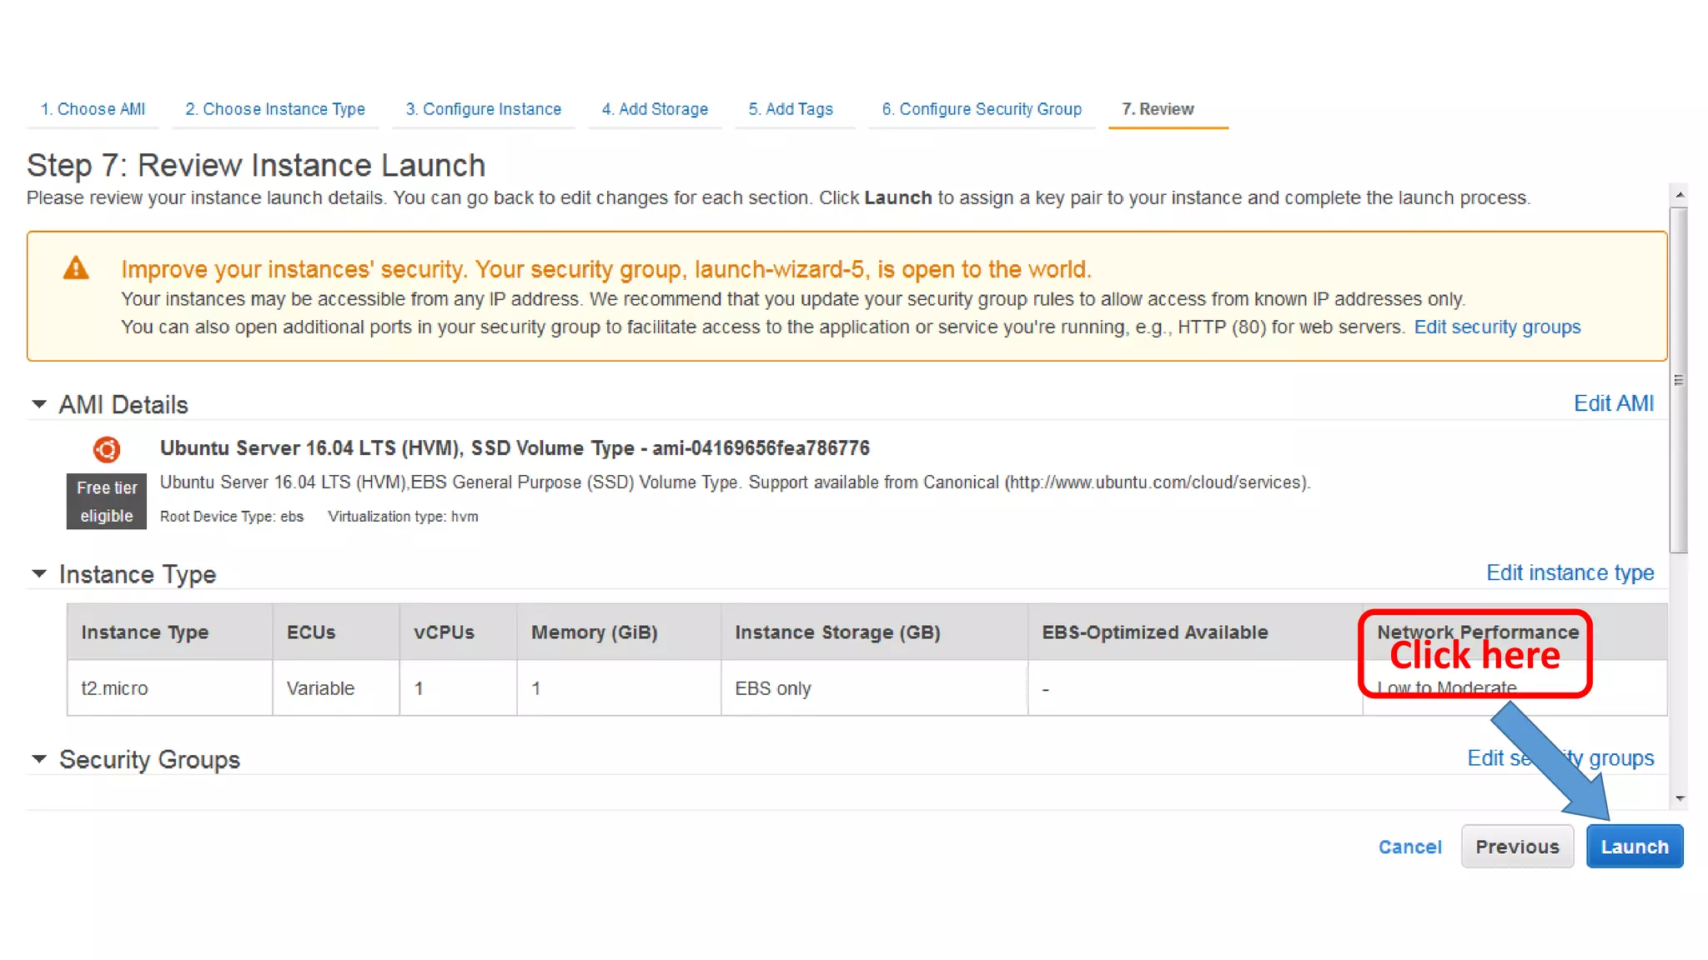
Task: Open the Choose Instance Type tab
Action: pyautogui.click(x=275, y=109)
